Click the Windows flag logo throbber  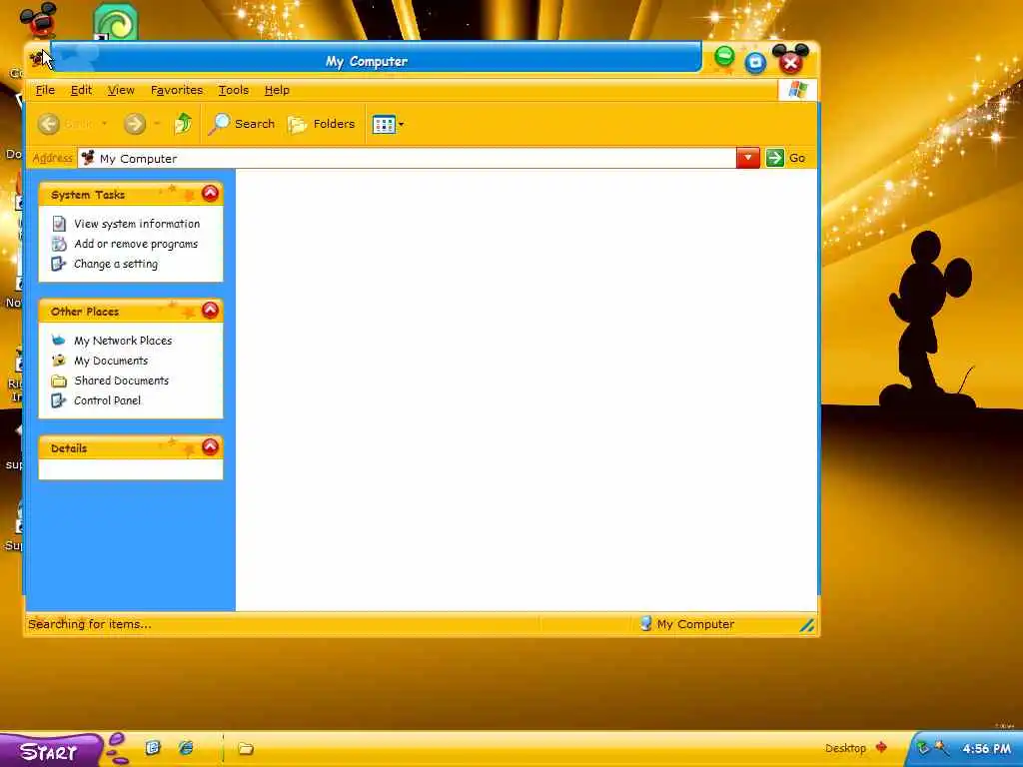[797, 90]
